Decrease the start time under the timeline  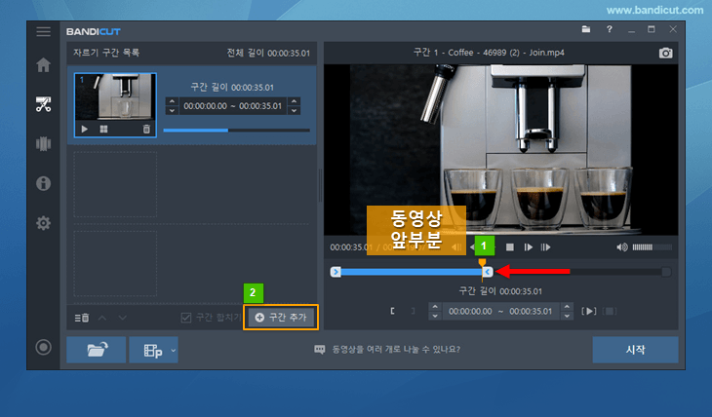435,316
